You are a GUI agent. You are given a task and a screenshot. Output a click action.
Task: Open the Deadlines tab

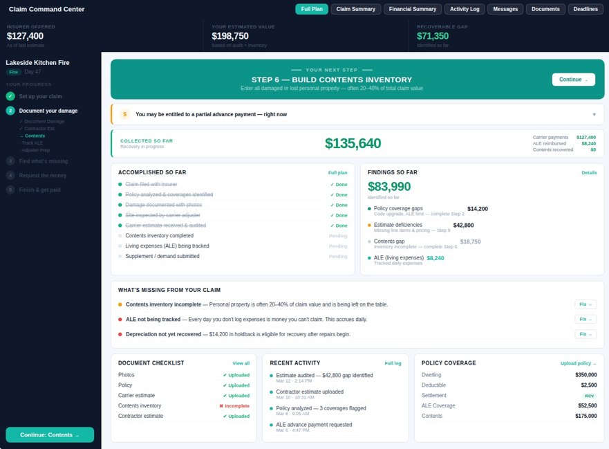pyautogui.click(x=585, y=9)
